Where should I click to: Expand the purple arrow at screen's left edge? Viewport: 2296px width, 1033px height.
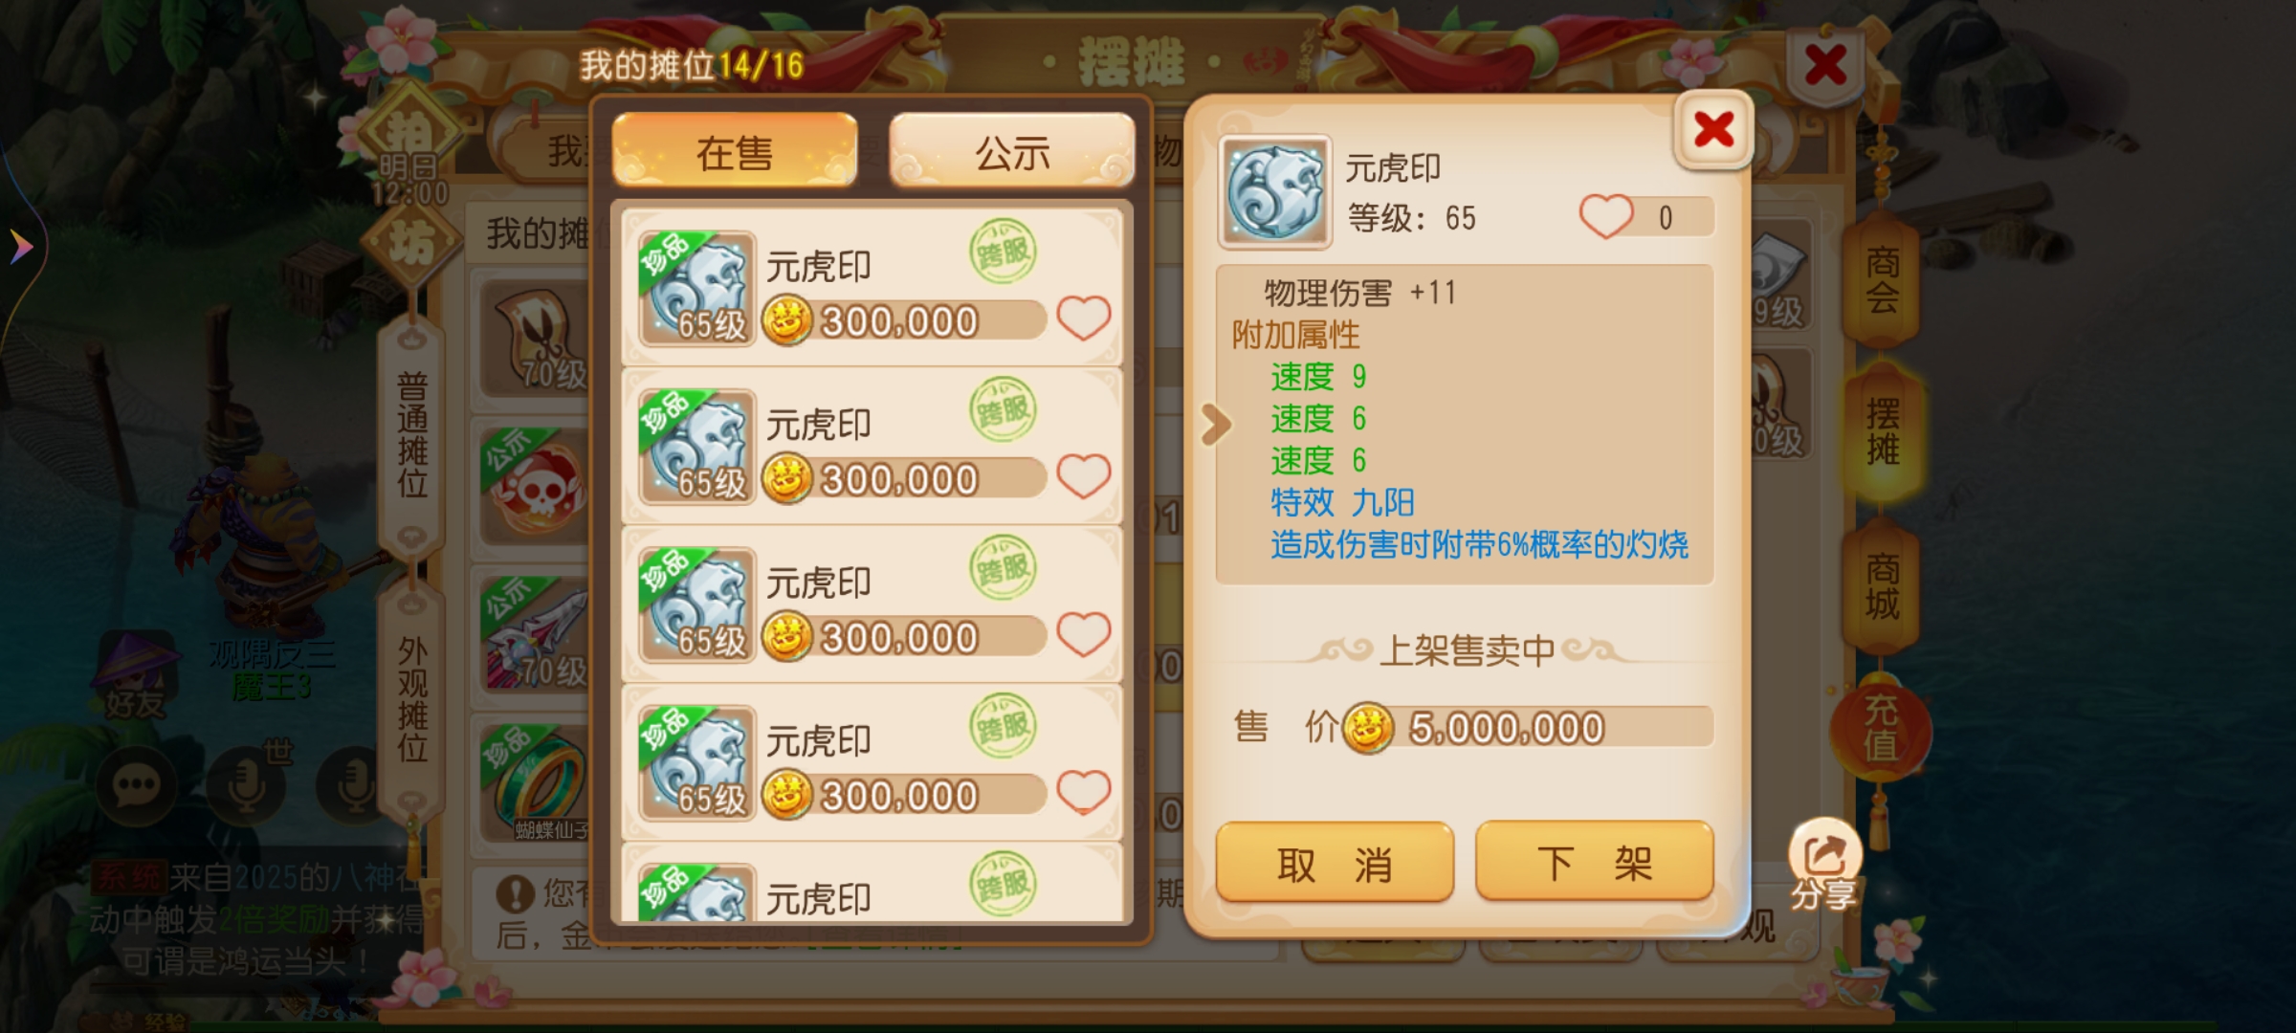(21, 247)
